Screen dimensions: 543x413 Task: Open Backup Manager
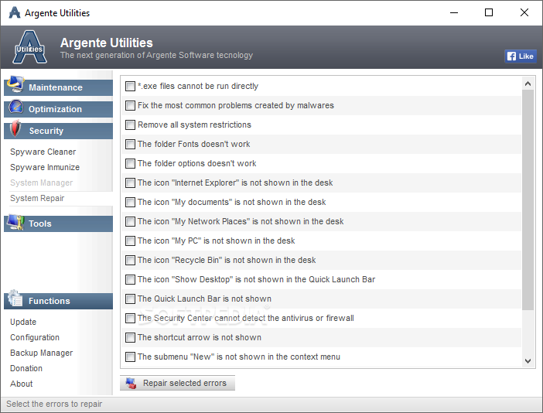(41, 353)
